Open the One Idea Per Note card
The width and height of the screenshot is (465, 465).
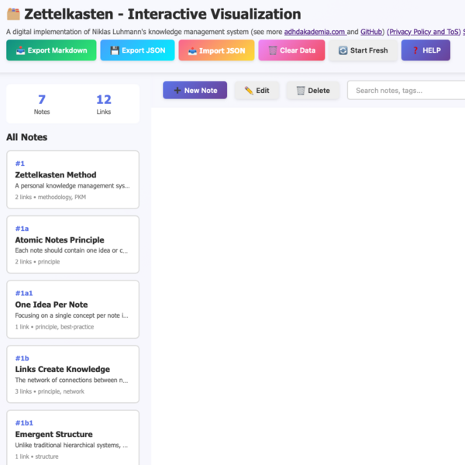[x=73, y=309]
